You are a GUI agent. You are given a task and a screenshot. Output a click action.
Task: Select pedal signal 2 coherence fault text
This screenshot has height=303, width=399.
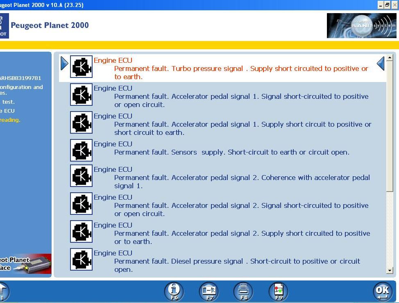pyautogui.click(x=242, y=182)
